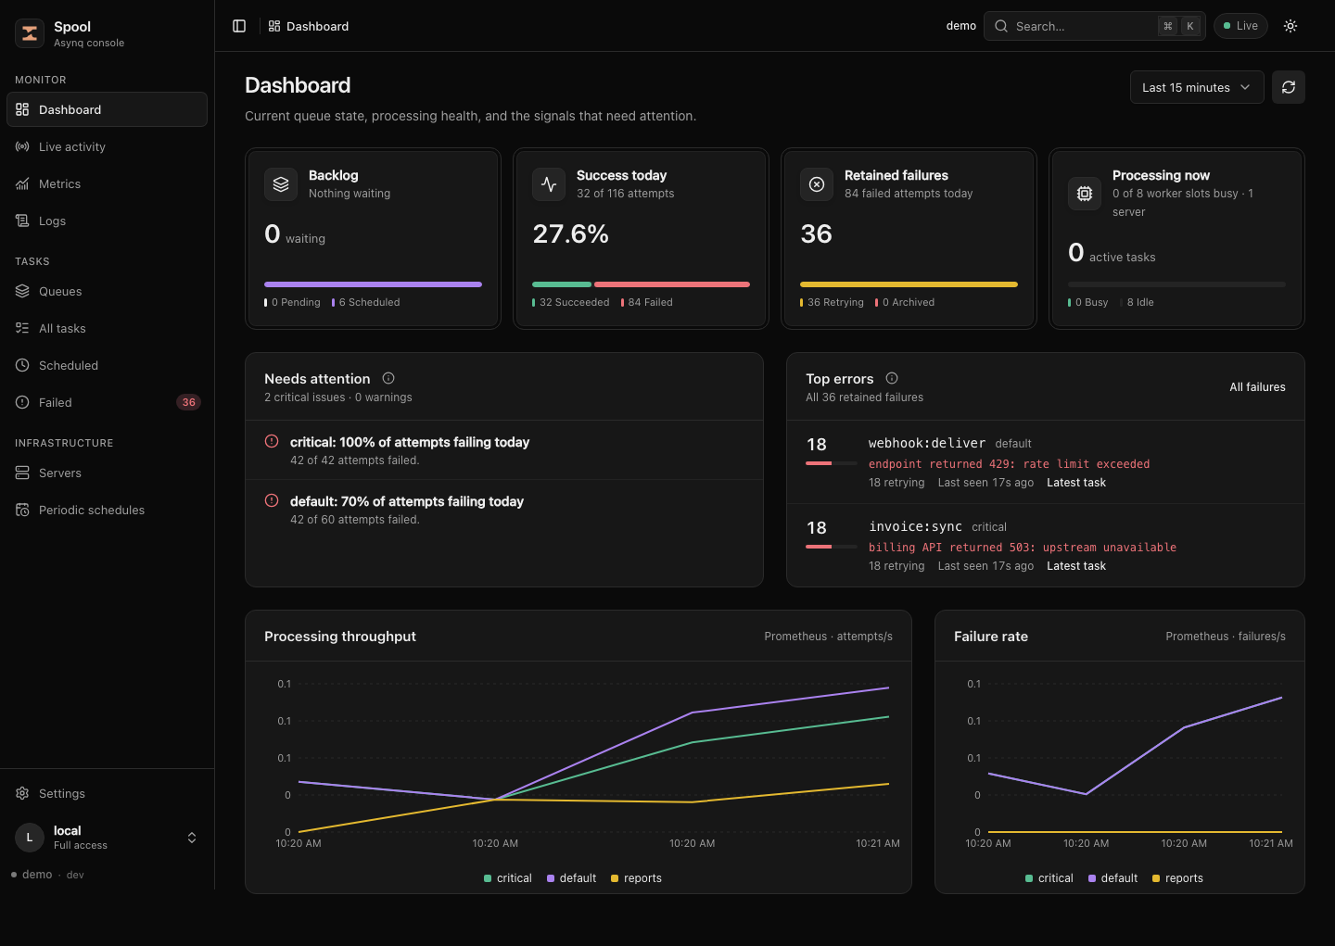1335x946 pixels.
Task: Click the Processing now CPU icon
Action: 1085,194
